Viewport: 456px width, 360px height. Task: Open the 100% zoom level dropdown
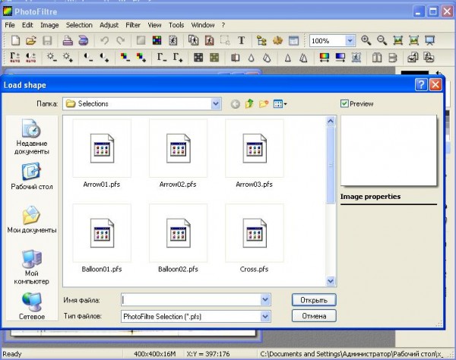pos(350,41)
